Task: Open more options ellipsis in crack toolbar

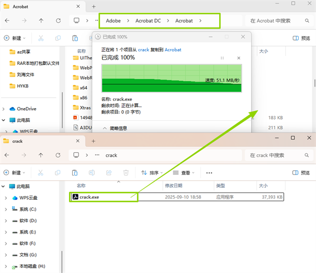Action: click(209, 173)
